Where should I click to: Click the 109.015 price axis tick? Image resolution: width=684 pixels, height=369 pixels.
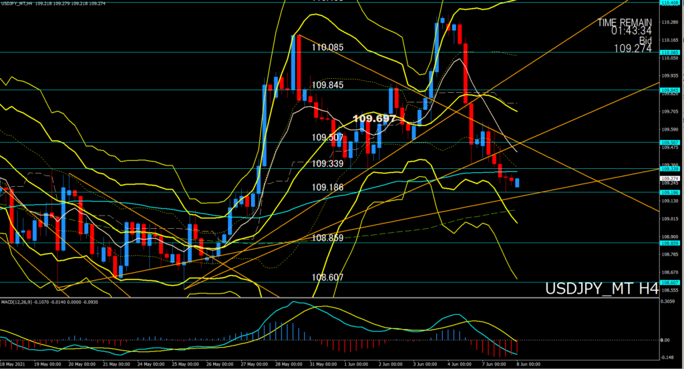click(x=669, y=219)
